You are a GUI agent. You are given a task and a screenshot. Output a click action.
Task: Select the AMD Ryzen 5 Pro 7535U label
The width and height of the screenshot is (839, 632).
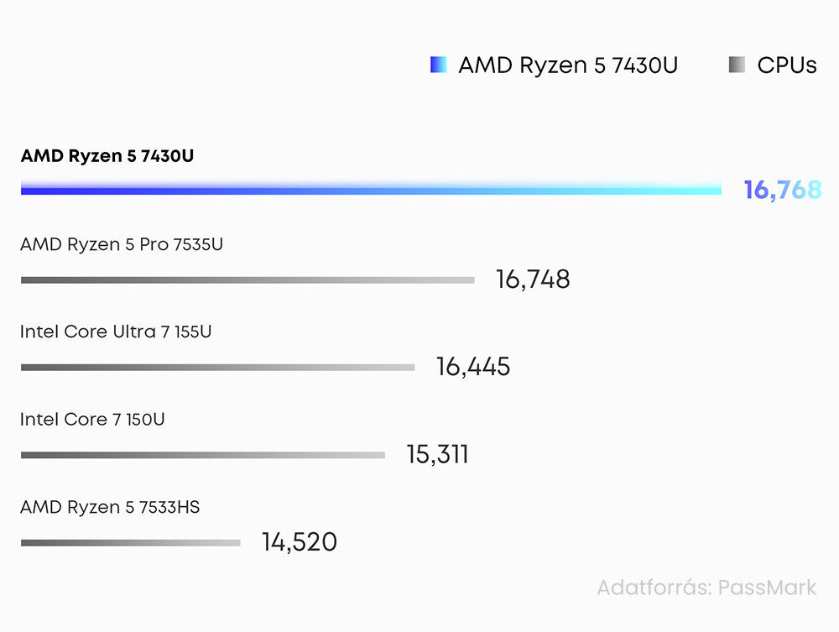coord(122,244)
